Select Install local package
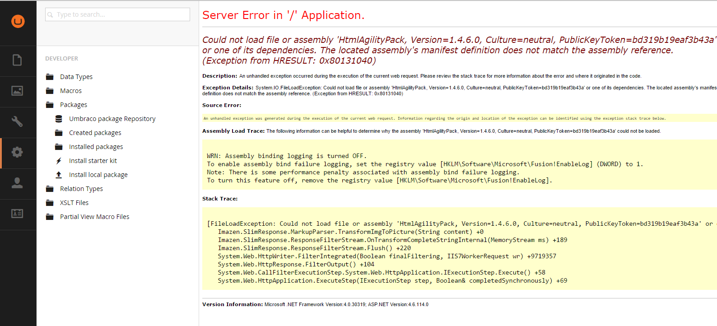717x326 pixels. pos(98,175)
